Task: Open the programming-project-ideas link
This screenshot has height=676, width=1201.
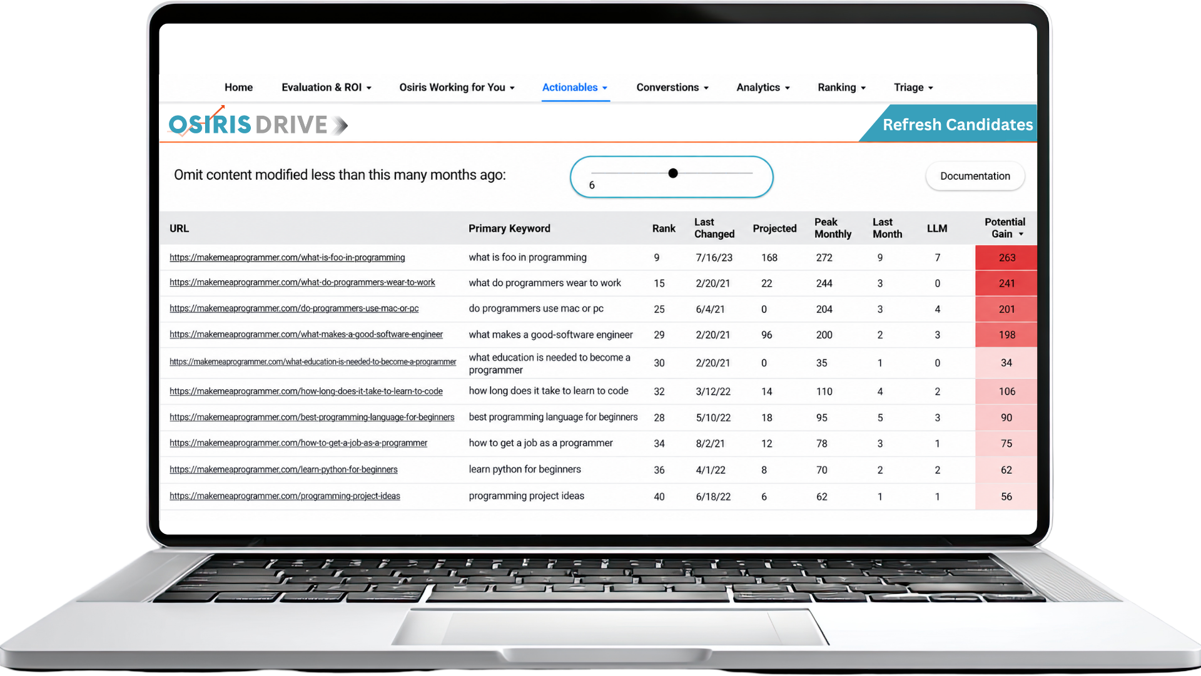Action: tap(285, 496)
